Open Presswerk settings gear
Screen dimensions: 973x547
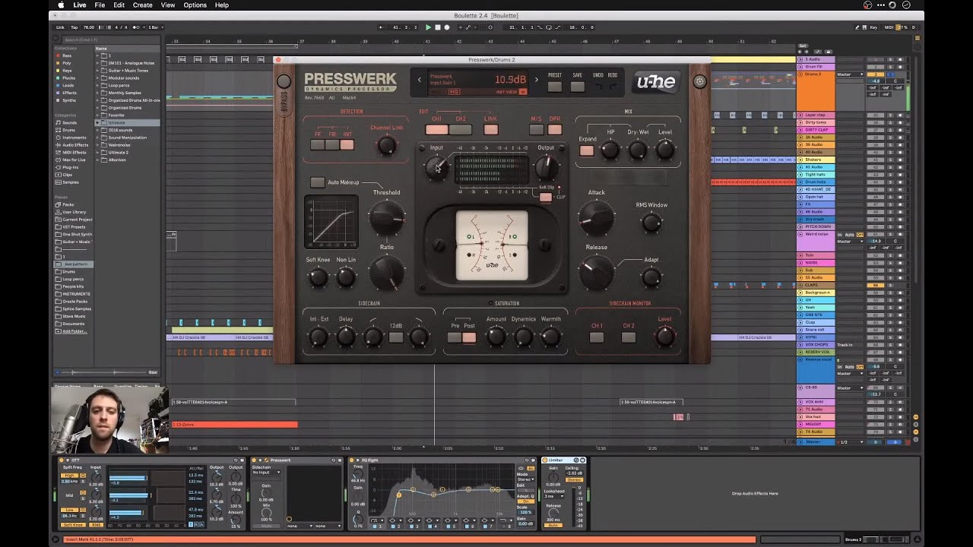699,82
